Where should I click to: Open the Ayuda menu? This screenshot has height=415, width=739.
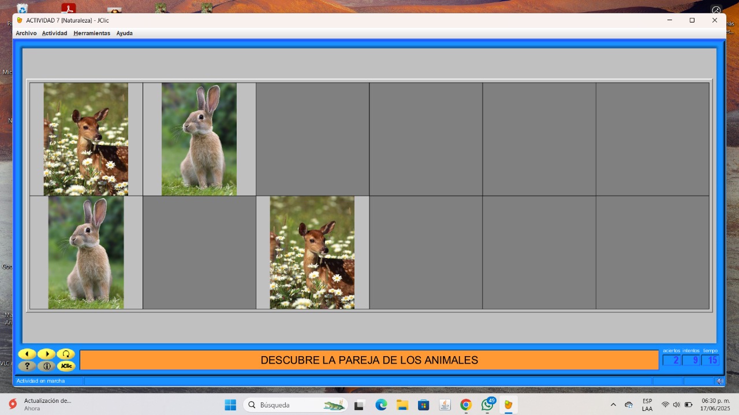(x=124, y=33)
